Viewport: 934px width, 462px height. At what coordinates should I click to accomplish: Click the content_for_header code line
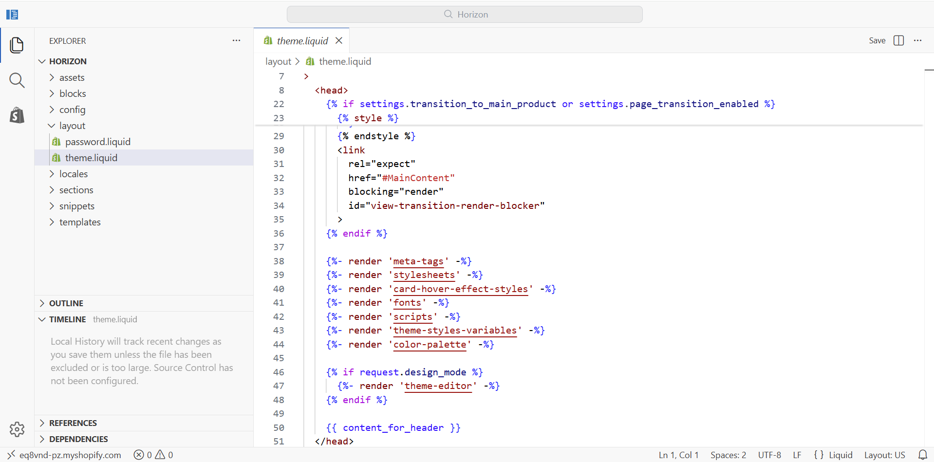[393, 428]
